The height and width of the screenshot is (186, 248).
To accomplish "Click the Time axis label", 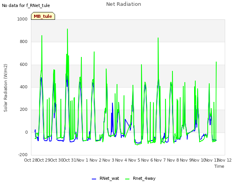I will tap(219, 166).
